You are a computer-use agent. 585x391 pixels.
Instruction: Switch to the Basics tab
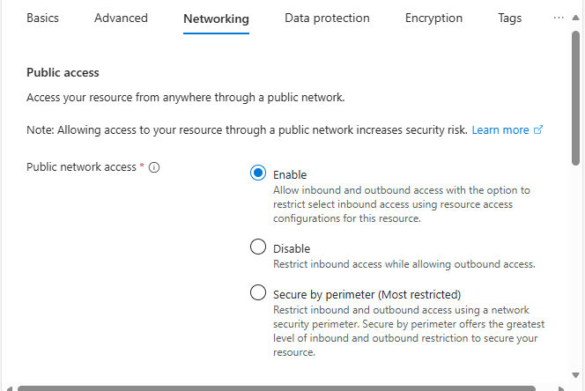[x=41, y=18]
